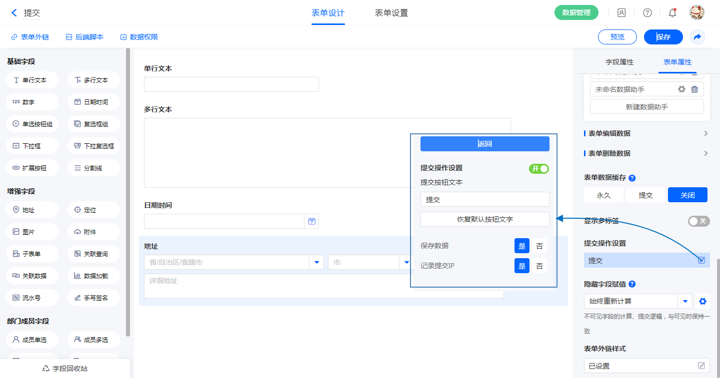
Task: Open the 省/自治区/直辖市 dropdown
Action: [316, 262]
